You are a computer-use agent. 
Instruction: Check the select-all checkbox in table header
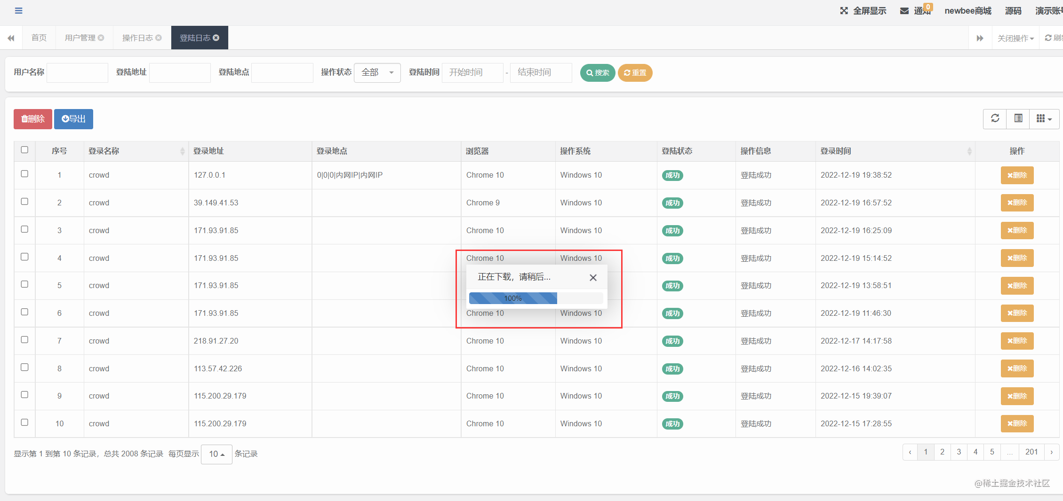[x=24, y=150]
